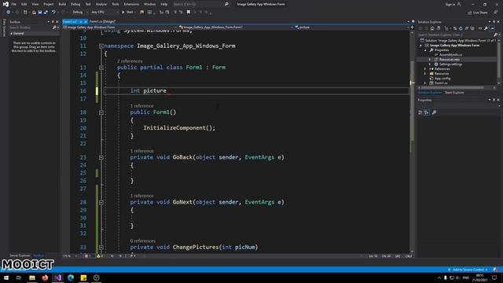
Task: Collapse the namespace block at line 11
Action: point(101,46)
